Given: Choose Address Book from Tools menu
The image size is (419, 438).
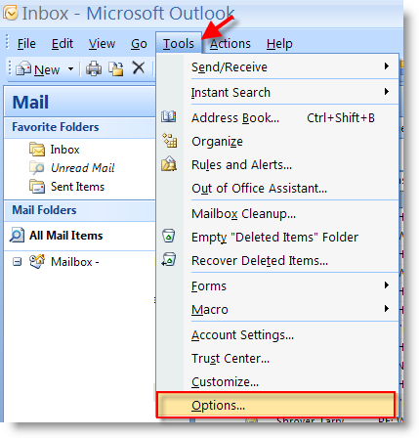Looking at the screenshot, I should 277,117.
